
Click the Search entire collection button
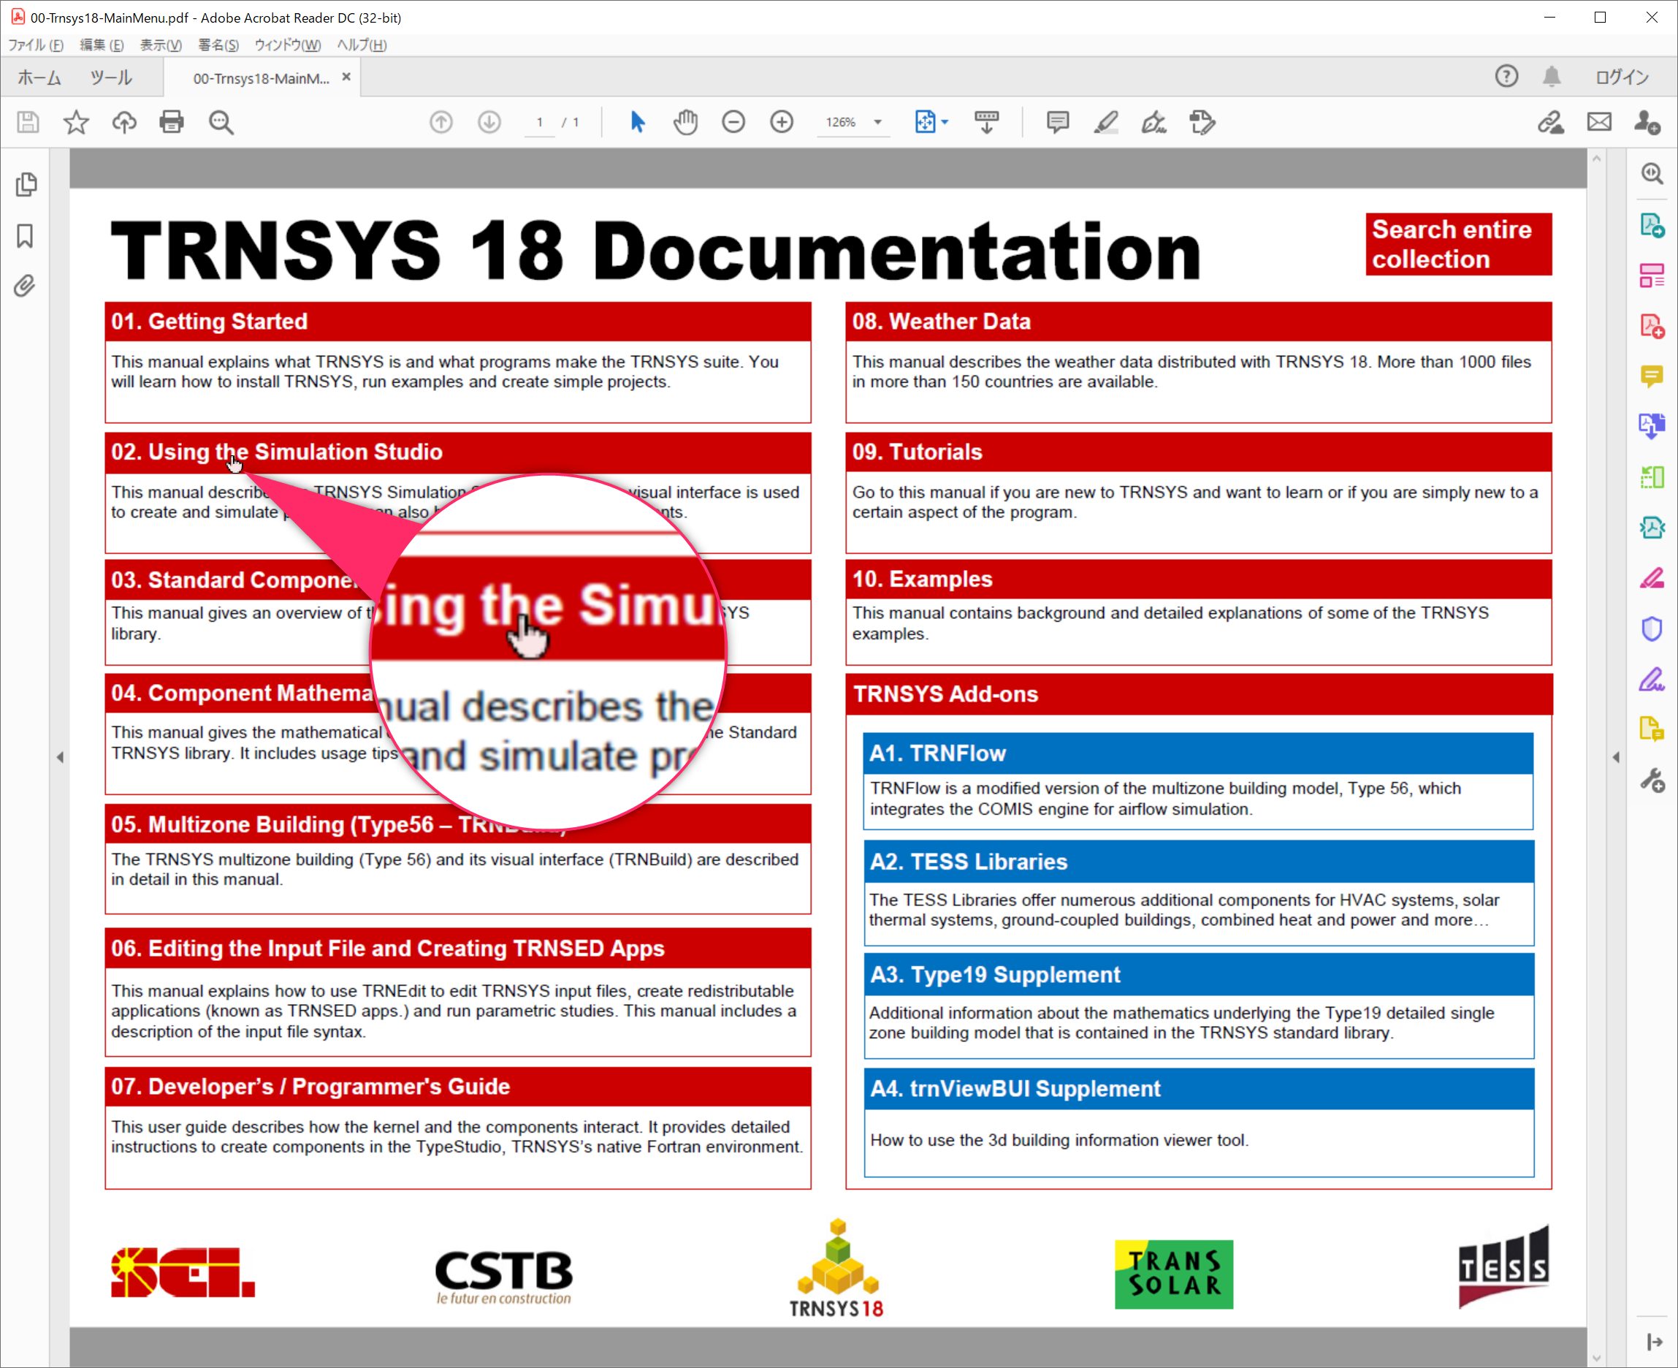coord(1458,244)
